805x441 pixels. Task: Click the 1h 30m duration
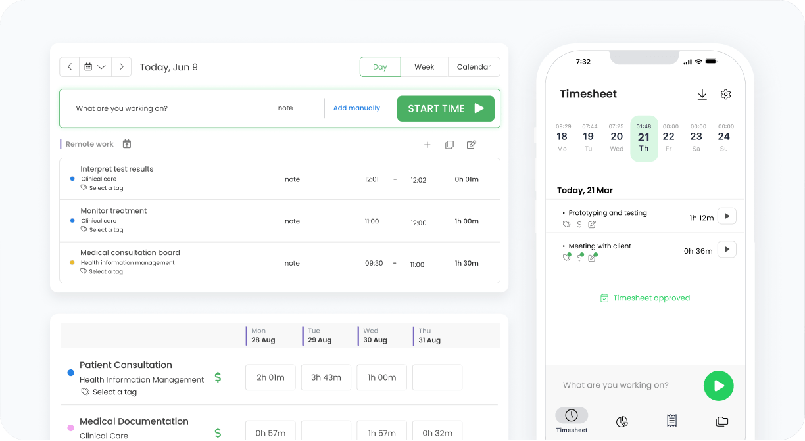(467, 263)
